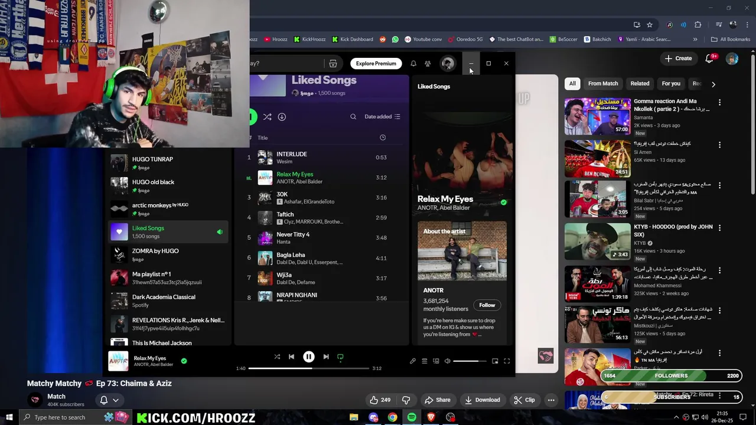Open Chrome extensions puzzle icon
Image resolution: width=756 pixels, height=425 pixels.
pos(698,25)
